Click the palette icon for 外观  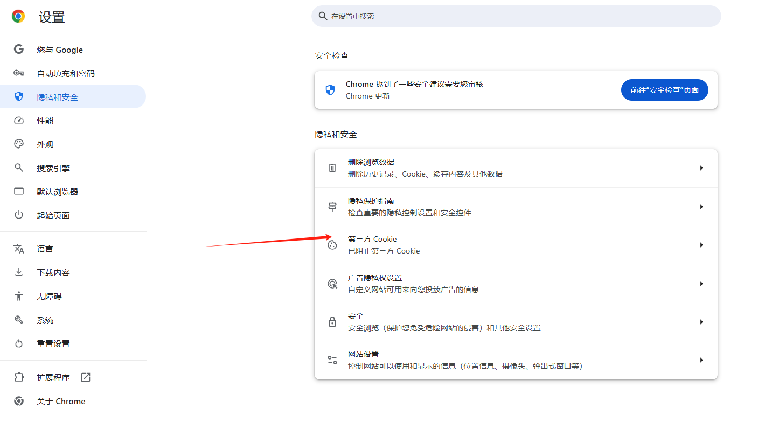[x=19, y=144]
